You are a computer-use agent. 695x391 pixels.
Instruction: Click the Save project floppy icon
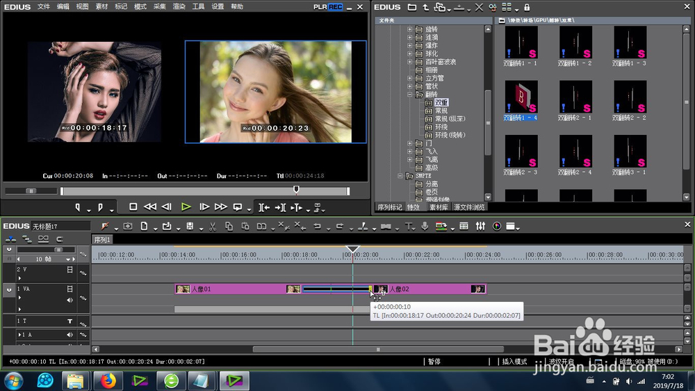tap(190, 226)
